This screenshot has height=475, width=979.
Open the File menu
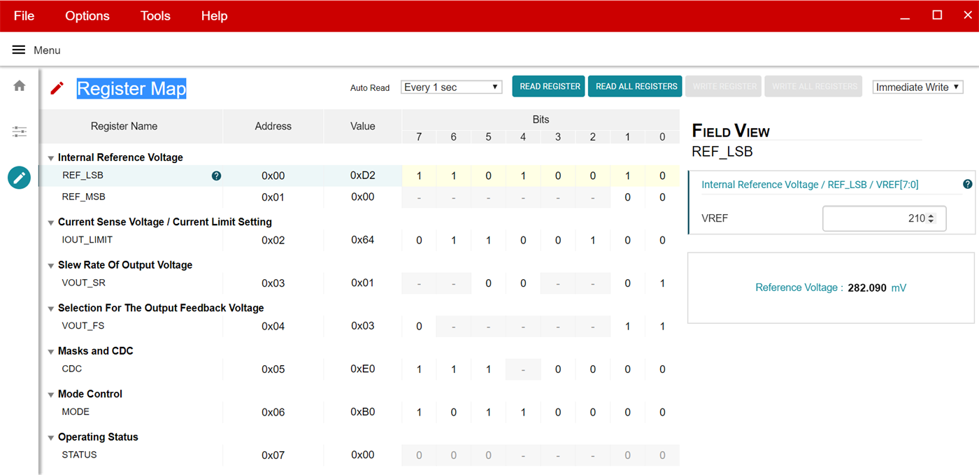tap(24, 16)
